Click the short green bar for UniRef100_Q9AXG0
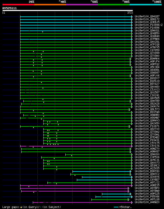164x209 pixels. coord(99,155)
